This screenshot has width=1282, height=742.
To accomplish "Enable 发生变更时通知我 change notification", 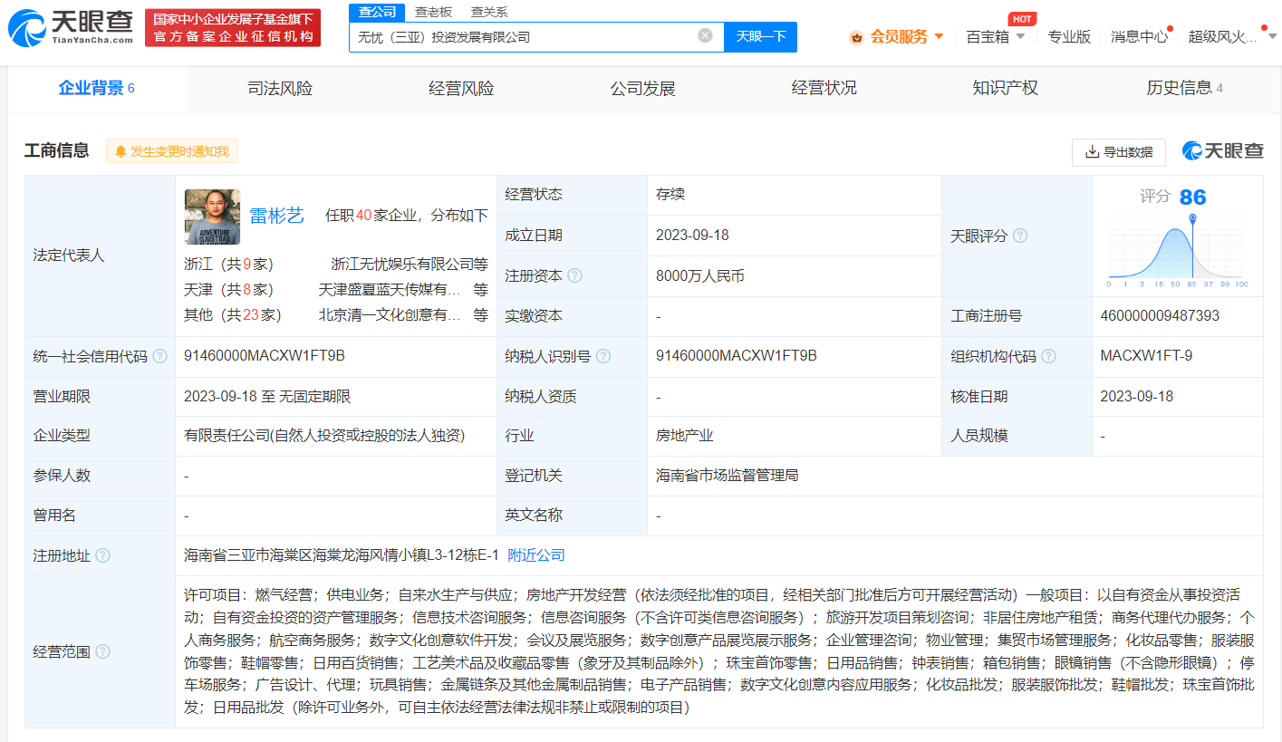I will pyautogui.click(x=172, y=151).
